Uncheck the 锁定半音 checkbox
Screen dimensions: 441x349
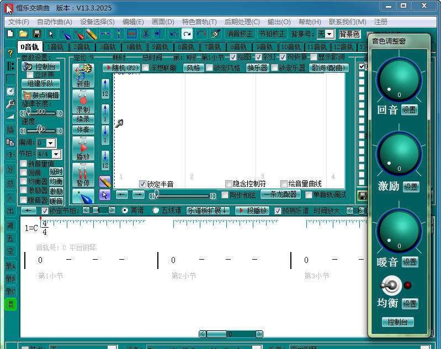(142, 184)
